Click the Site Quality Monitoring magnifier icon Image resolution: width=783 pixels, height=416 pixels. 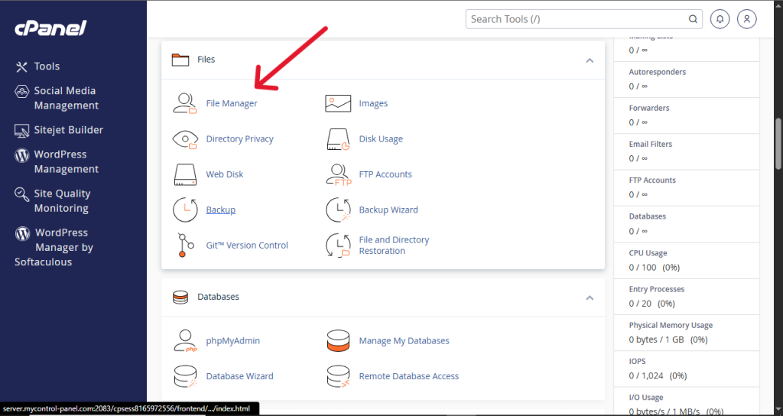coord(21,193)
